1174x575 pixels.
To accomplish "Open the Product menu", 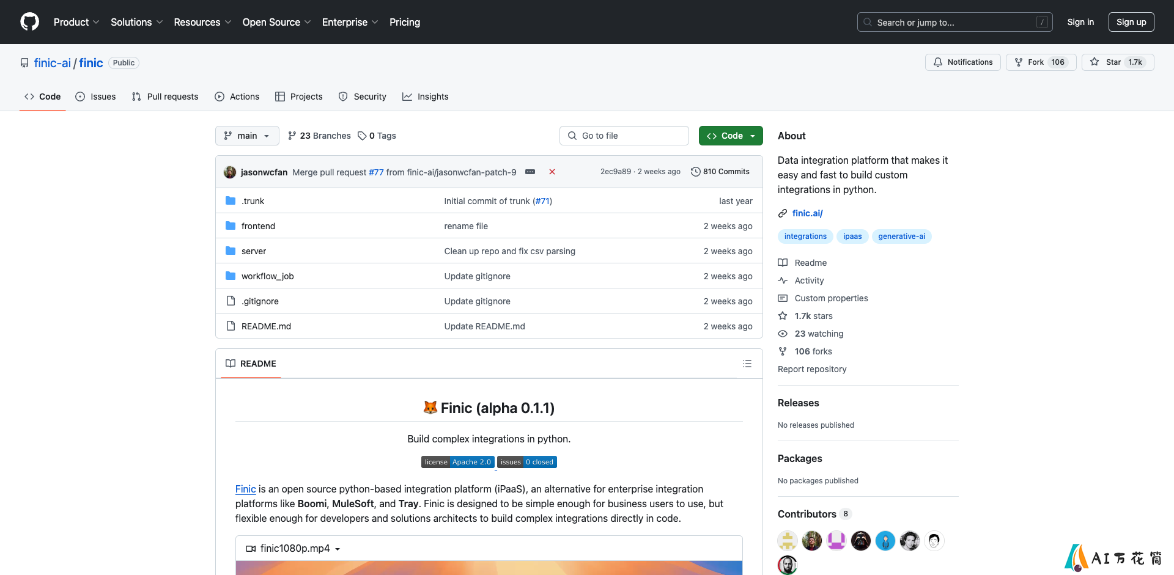I will 76,22.
